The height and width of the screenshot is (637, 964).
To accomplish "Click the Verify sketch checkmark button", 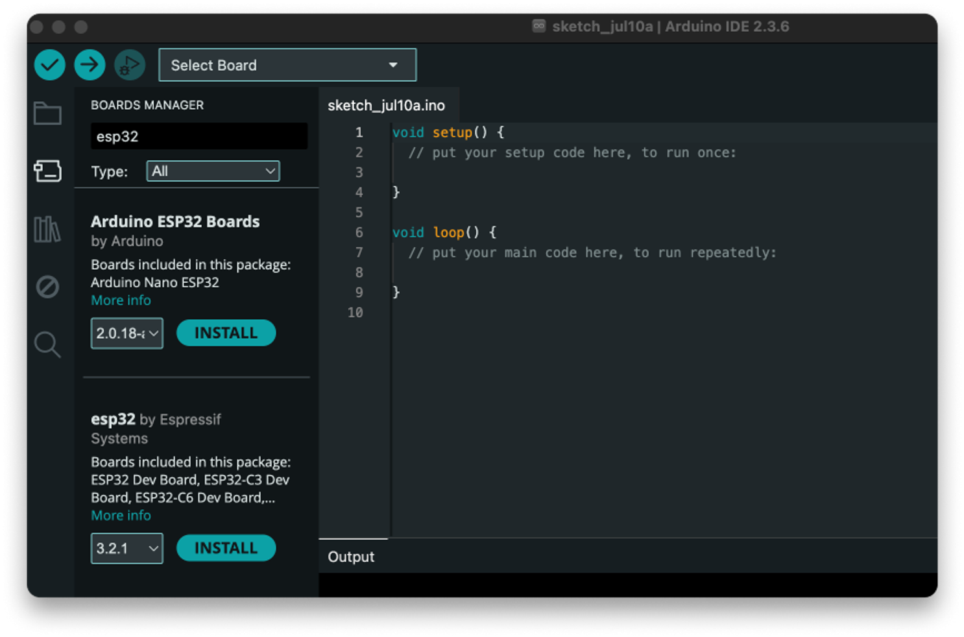I will click(49, 65).
